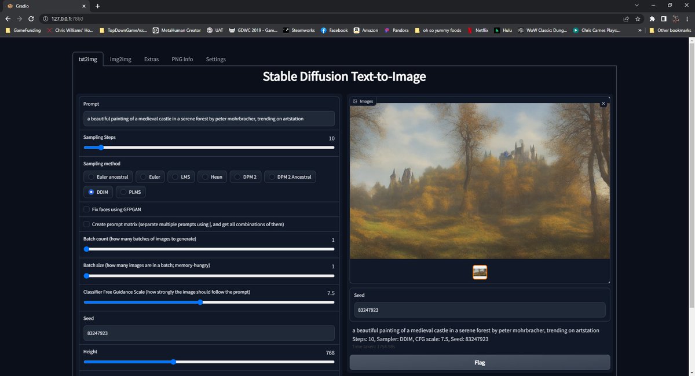
Task: Open the Pandora bookmark
Action: tap(396, 30)
